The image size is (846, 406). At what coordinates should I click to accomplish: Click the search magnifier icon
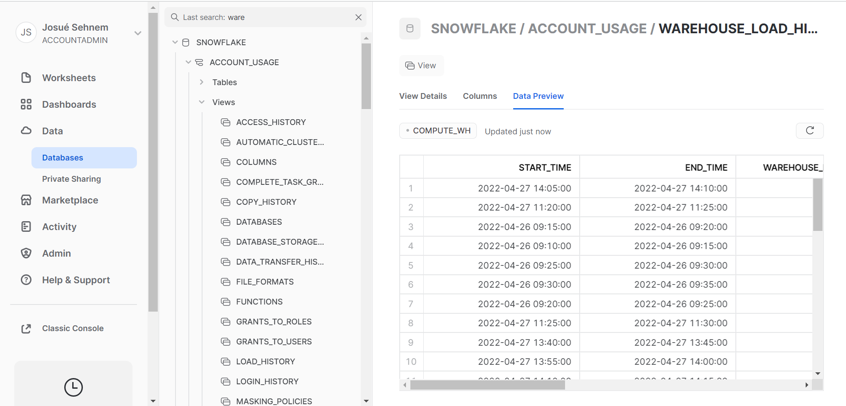(x=175, y=17)
